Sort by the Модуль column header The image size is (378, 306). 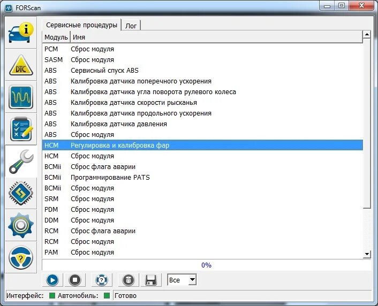click(x=56, y=37)
